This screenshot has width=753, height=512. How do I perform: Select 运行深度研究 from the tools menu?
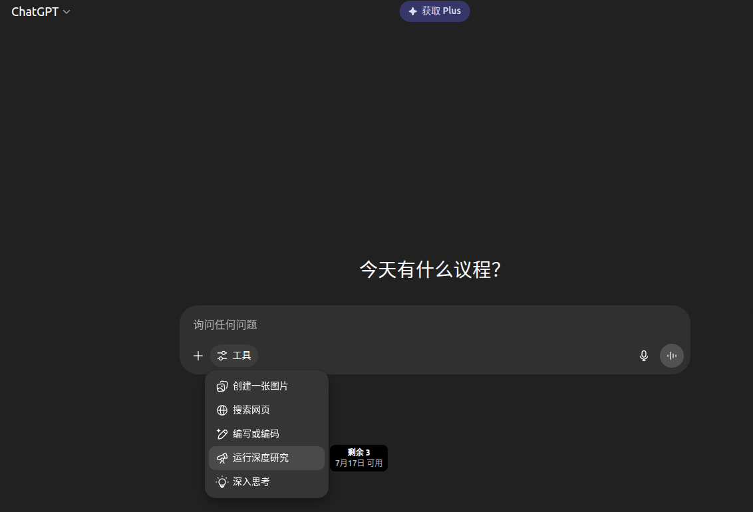pos(267,458)
